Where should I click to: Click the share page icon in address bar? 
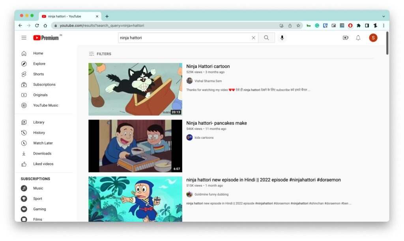coord(290,26)
